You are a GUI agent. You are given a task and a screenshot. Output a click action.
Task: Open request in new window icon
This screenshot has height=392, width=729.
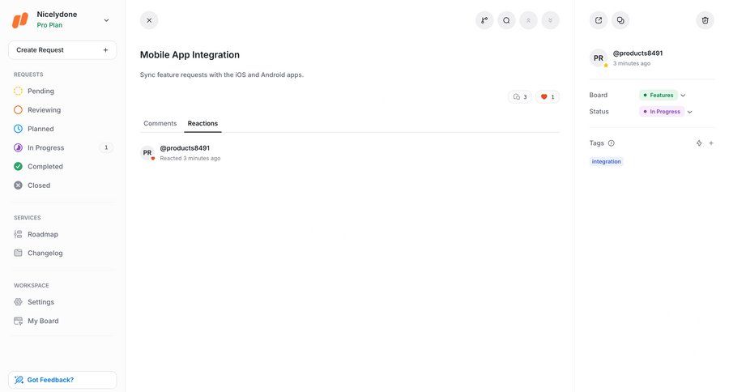599,20
